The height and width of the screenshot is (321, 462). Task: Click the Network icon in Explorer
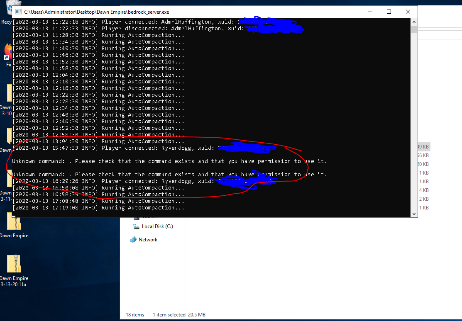[x=133, y=240]
